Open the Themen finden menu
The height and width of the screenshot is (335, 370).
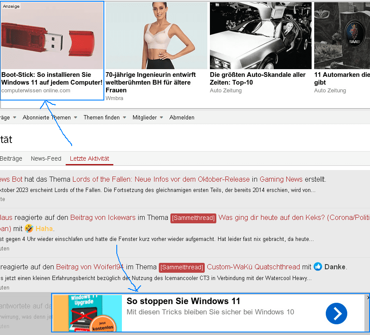click(x=101, y=118)
